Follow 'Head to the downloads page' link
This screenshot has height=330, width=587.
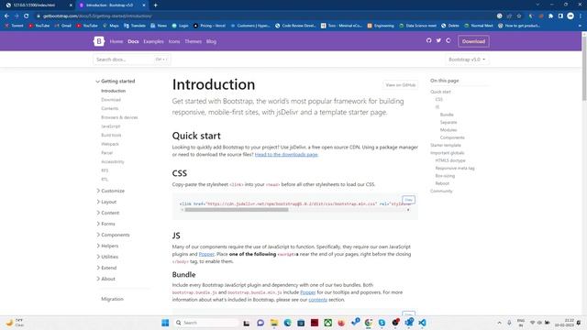(286, 155)
